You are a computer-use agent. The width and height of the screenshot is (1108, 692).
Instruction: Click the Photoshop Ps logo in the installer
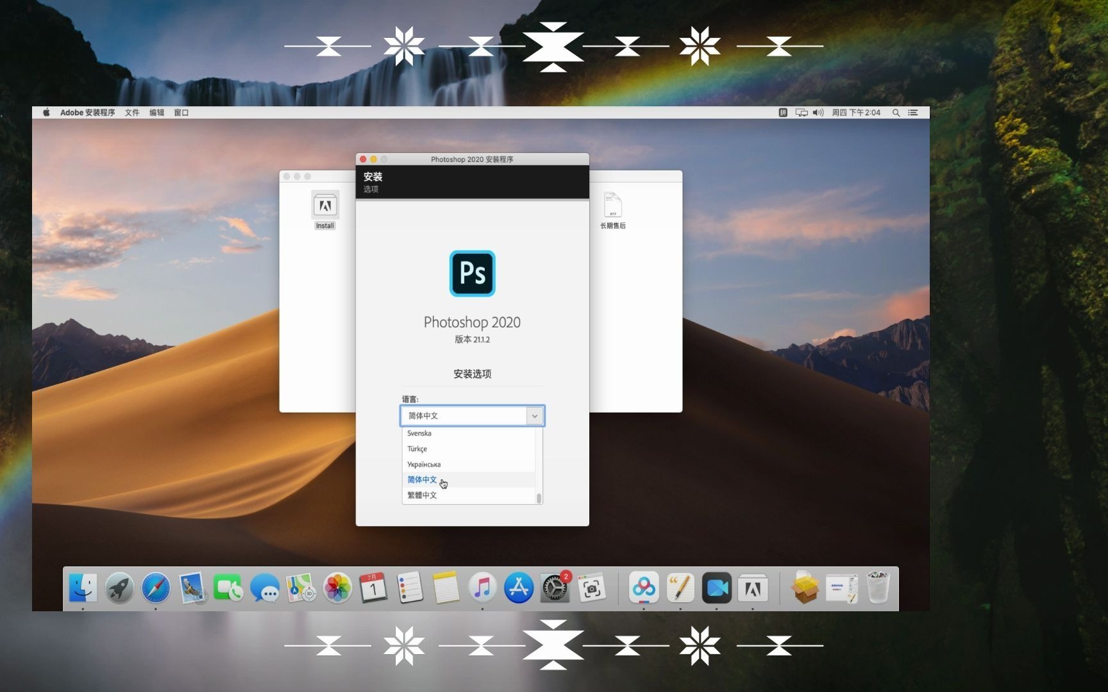473,274
